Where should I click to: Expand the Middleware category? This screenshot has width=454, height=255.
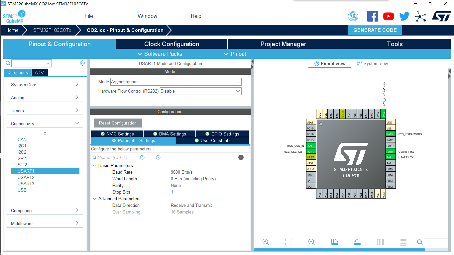(x=45, y=223)
